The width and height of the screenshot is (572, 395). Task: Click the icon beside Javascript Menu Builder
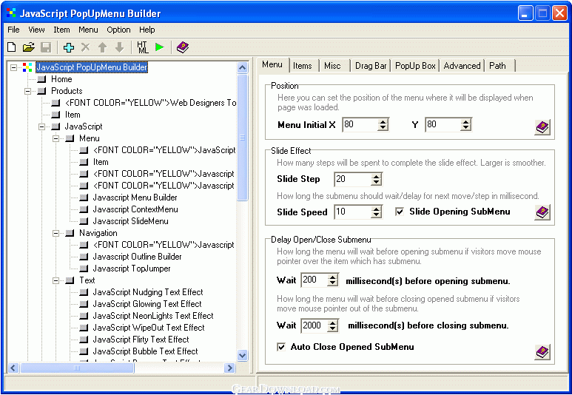84,197
